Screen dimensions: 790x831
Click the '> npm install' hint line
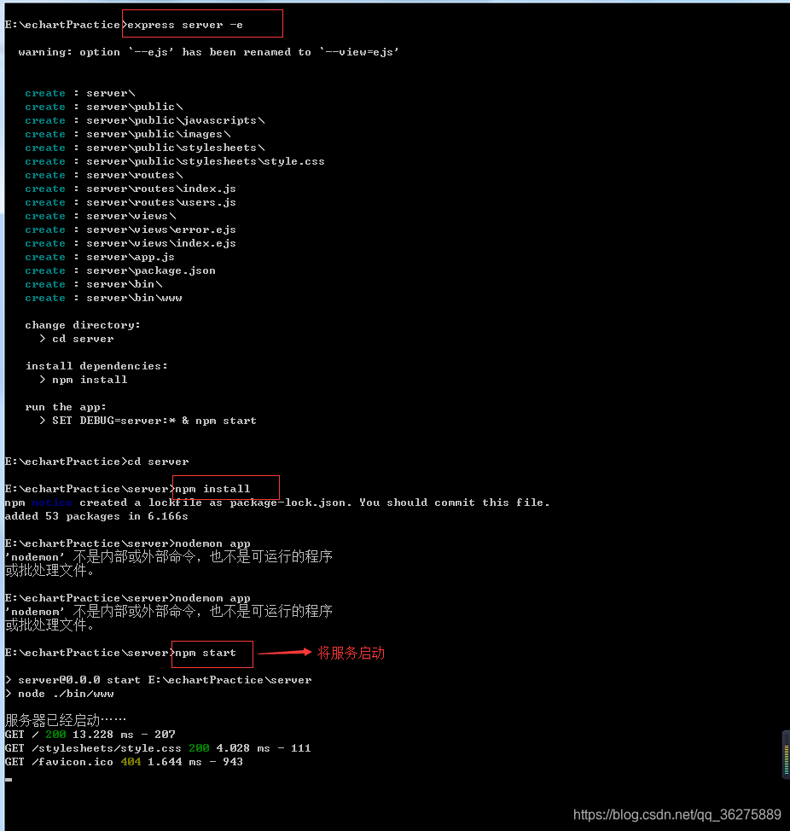(84, 380)
